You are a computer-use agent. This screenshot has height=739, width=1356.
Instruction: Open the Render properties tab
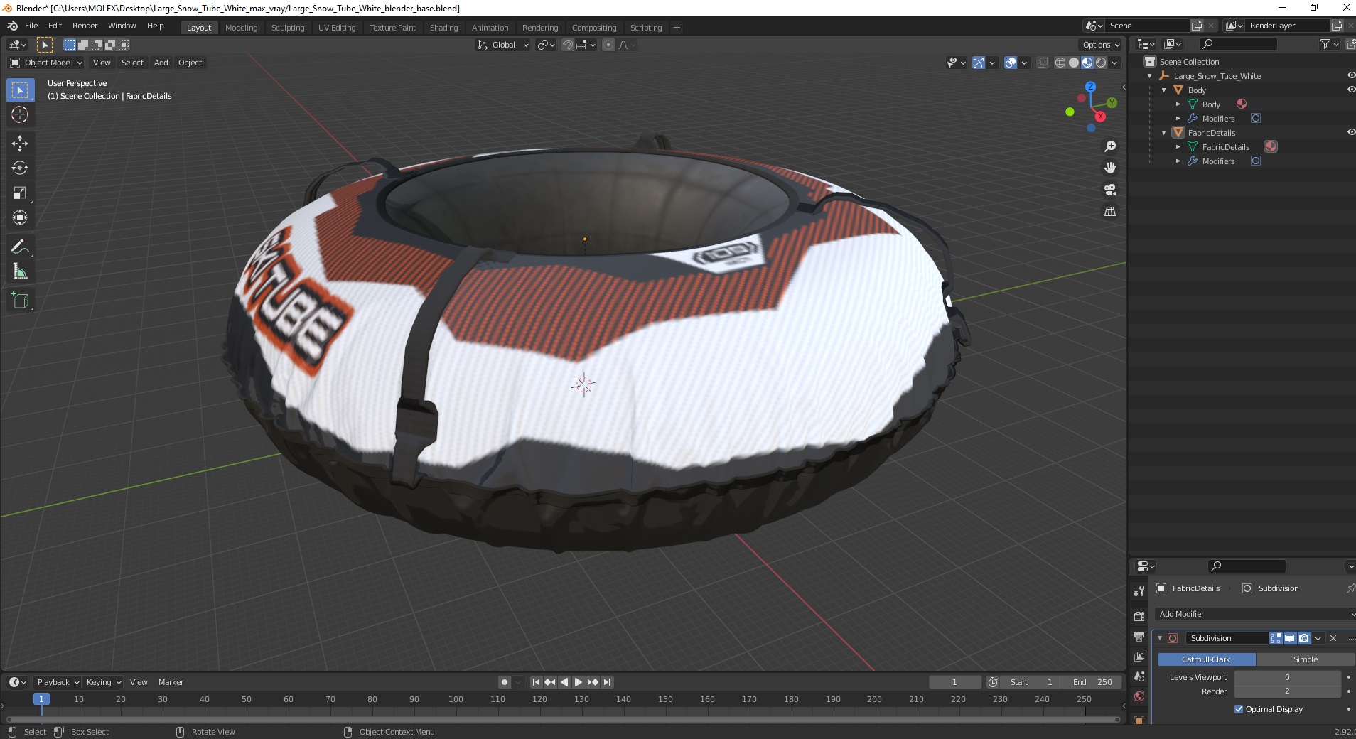[x=1139, y=616]
